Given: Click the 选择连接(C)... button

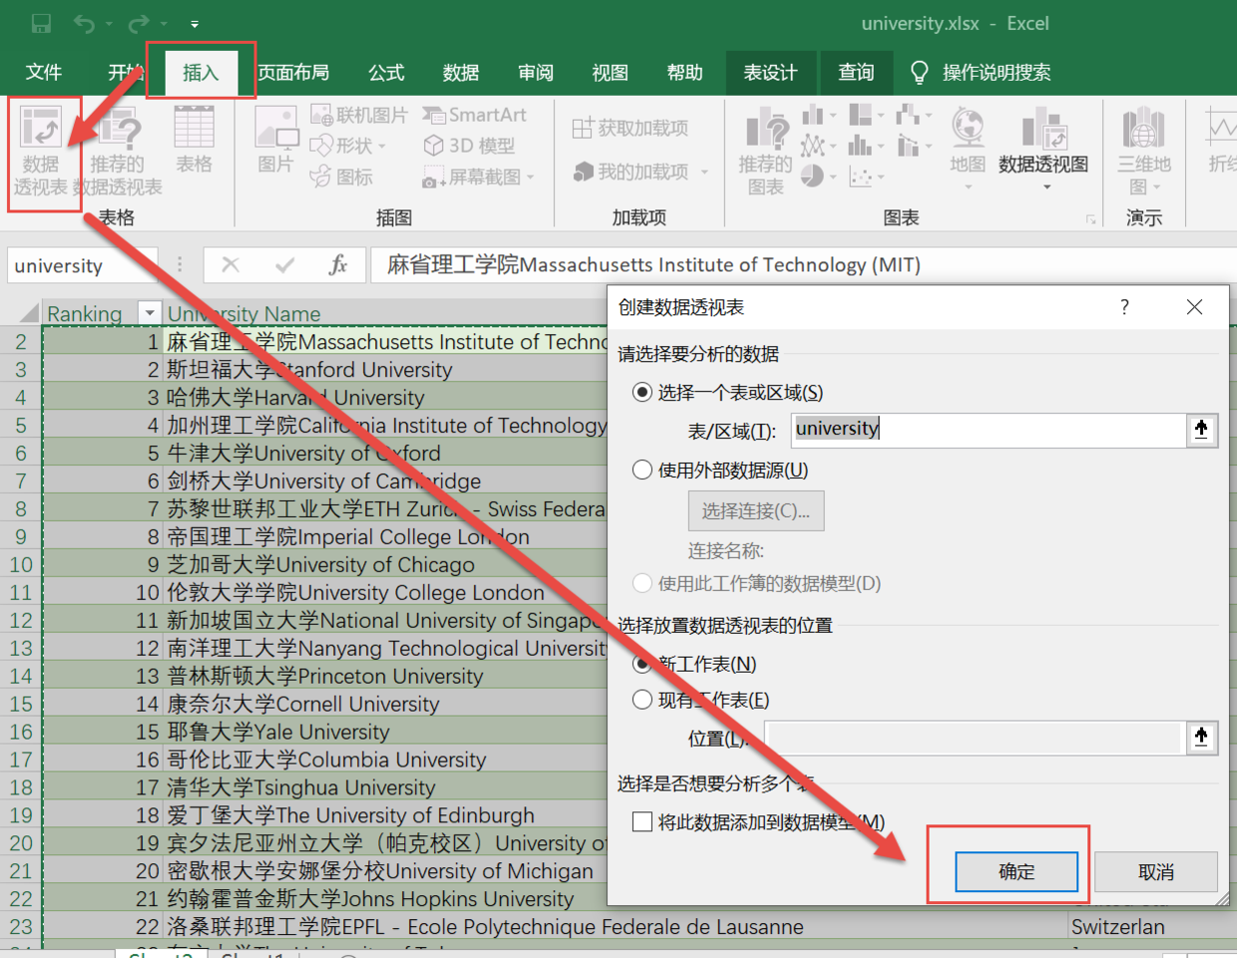Looking at the screenshot, I should pyautogui.click(x=756, y=510).
